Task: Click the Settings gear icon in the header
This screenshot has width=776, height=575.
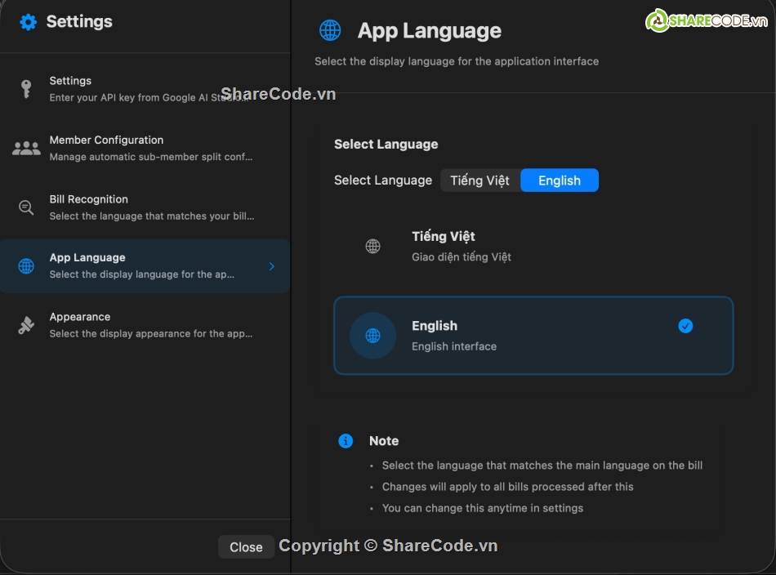Action: click(x=29, y=21)
